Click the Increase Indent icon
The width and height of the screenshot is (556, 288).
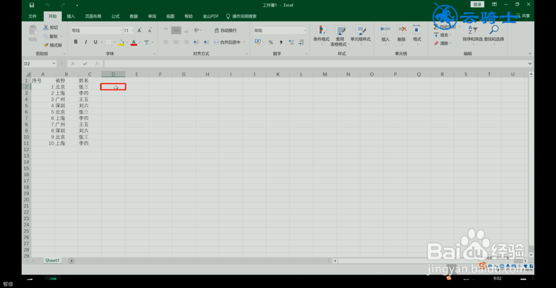click(x=206, y=42)
